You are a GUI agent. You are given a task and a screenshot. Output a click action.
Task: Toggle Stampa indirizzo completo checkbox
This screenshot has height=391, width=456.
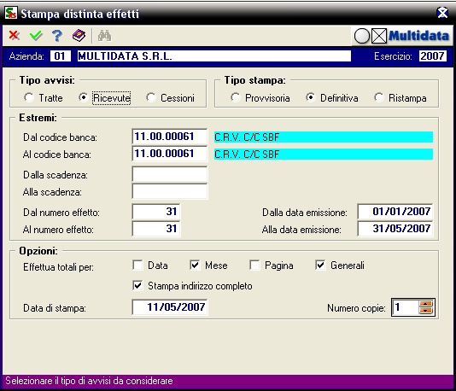tap(137, 285)
